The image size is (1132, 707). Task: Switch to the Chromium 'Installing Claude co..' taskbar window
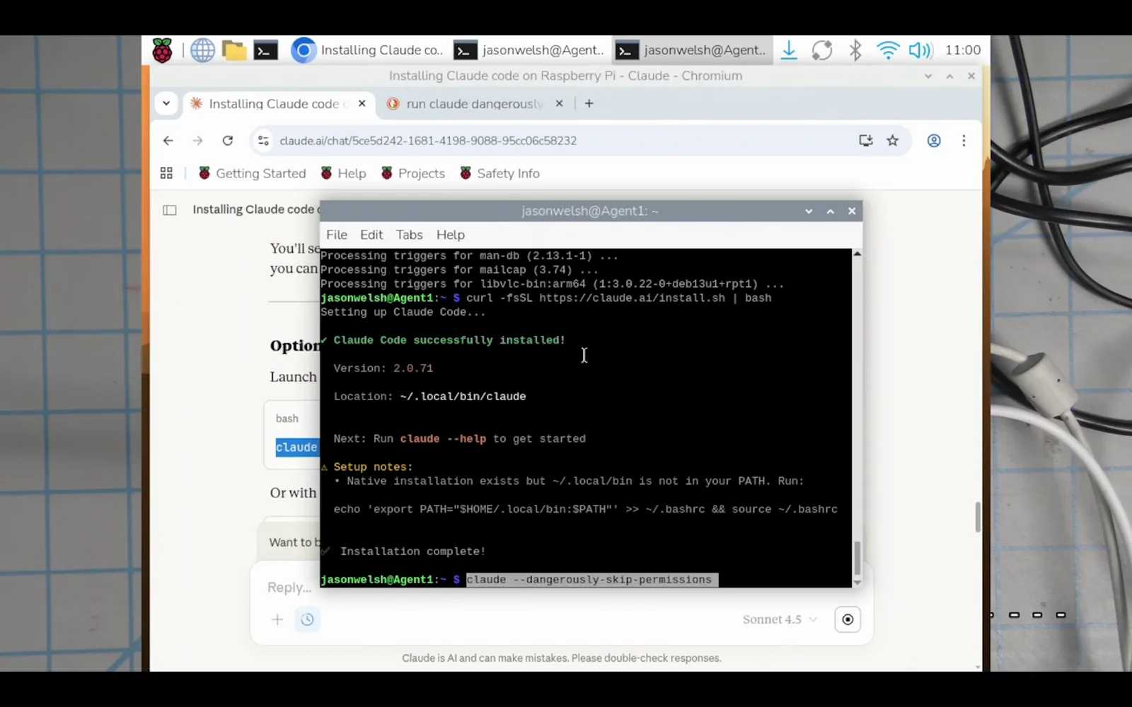[x=367, y=50]
